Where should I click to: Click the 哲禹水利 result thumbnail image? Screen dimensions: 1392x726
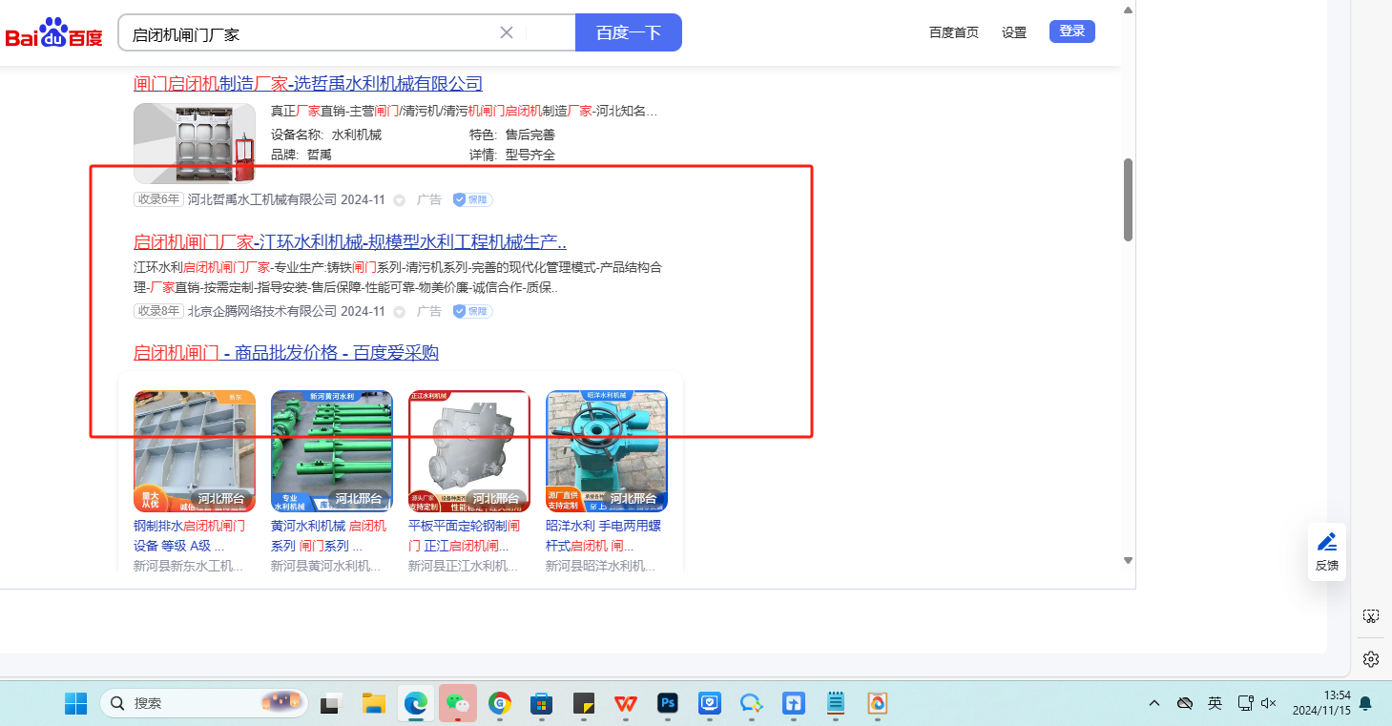(195, 143)
